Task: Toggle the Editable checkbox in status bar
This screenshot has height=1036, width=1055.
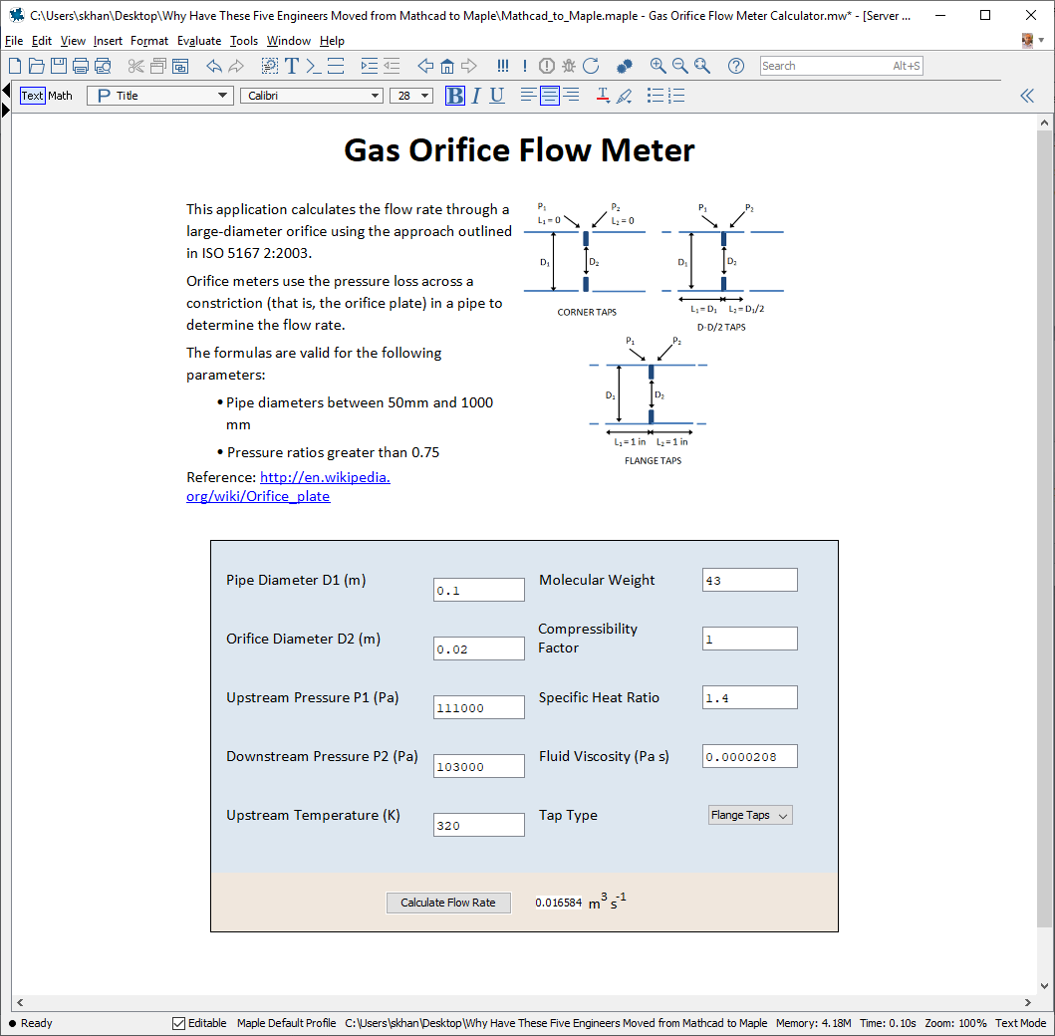Action: tap(179, 1023)
